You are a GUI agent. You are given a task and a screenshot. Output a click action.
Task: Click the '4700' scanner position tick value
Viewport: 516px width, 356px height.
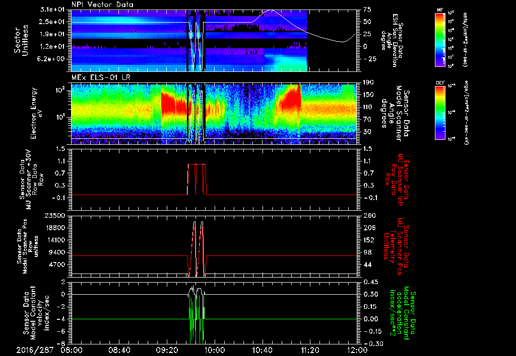pos(56,264)
